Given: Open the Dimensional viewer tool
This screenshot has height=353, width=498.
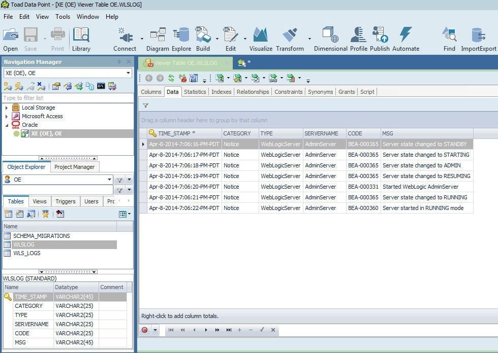Looking at the screenshot, I should click(x=331, y=39).
